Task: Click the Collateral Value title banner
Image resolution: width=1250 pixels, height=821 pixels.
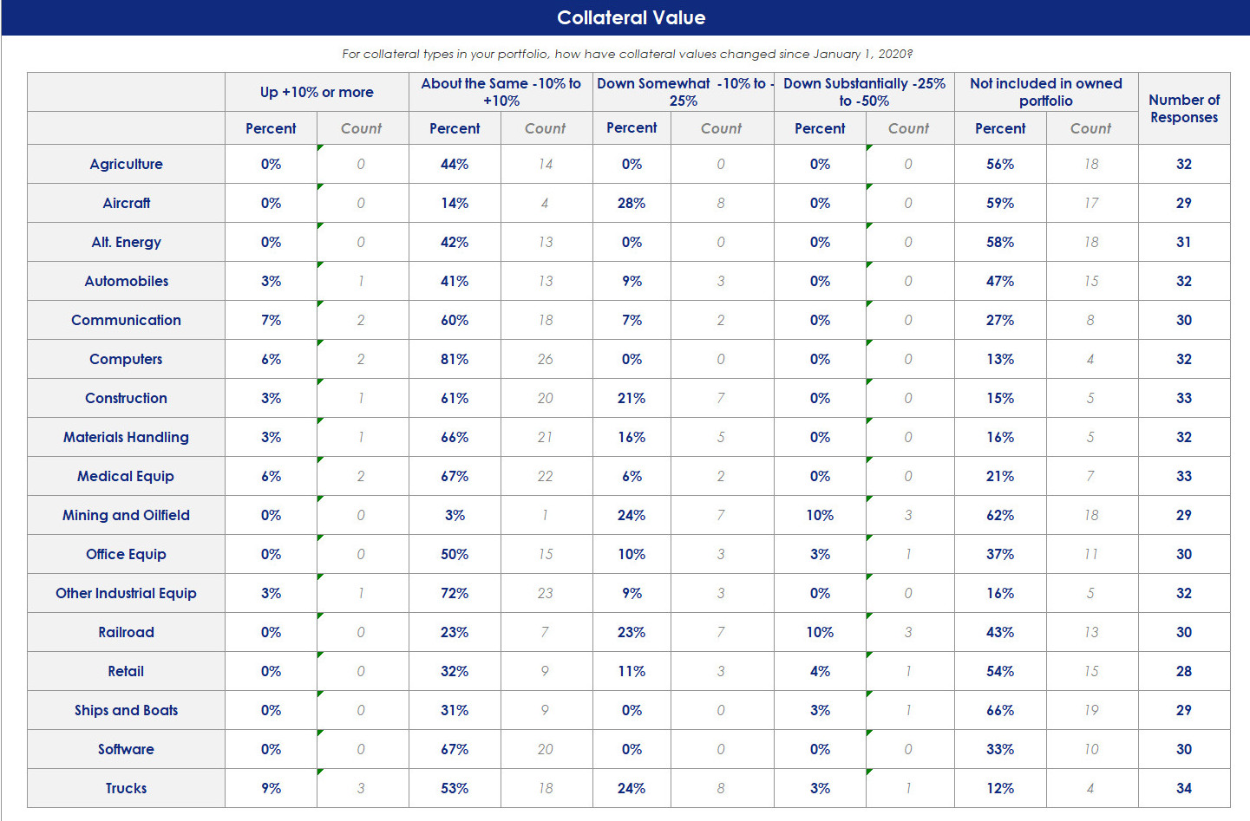Action: (625, 17)
